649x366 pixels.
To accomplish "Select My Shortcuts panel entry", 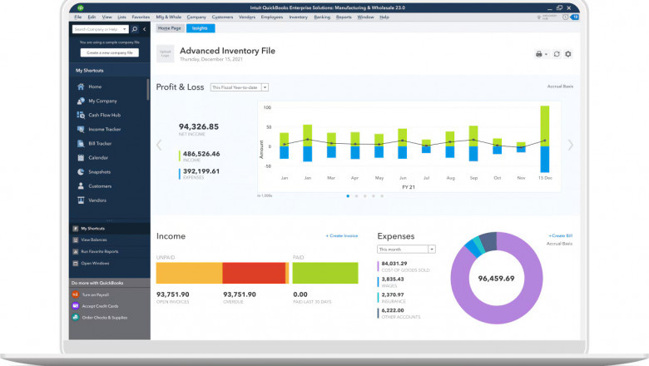I will coord(110,228).
